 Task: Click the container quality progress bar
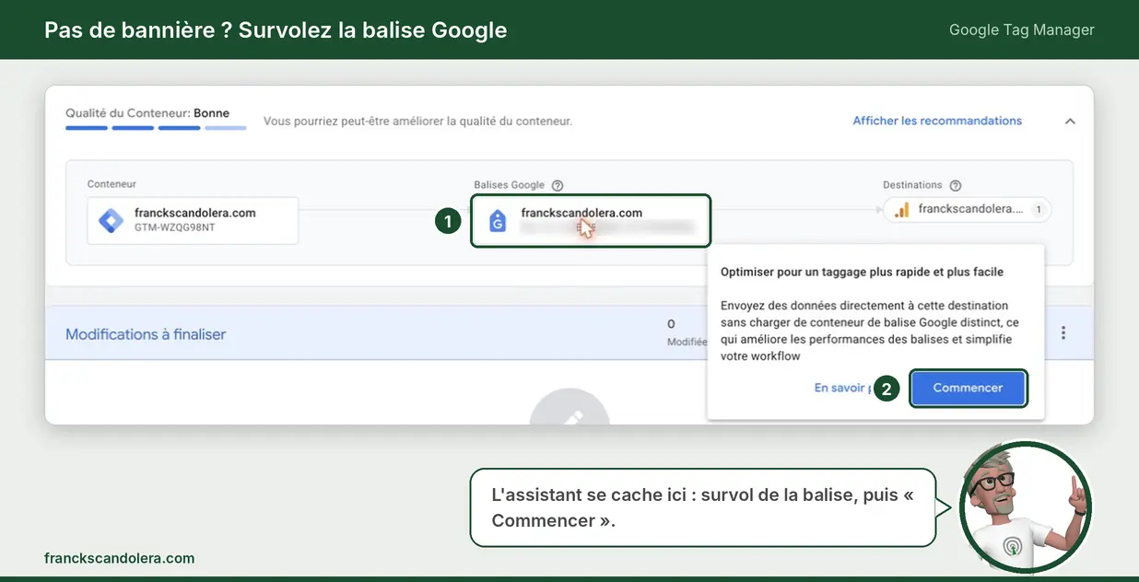click(156, 128)
